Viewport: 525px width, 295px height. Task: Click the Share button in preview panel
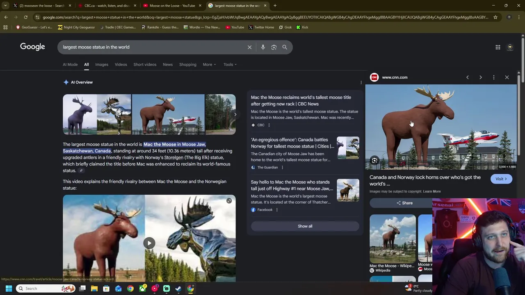click(x=404, y=203)
